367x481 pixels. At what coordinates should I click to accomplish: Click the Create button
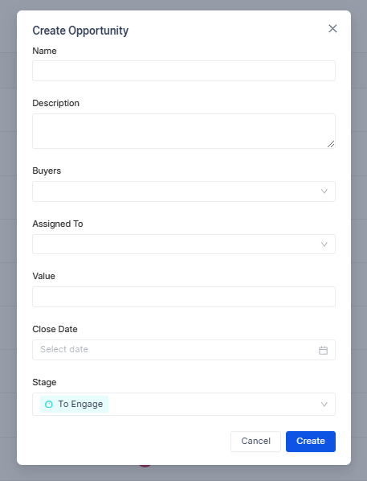coord(311,442)
